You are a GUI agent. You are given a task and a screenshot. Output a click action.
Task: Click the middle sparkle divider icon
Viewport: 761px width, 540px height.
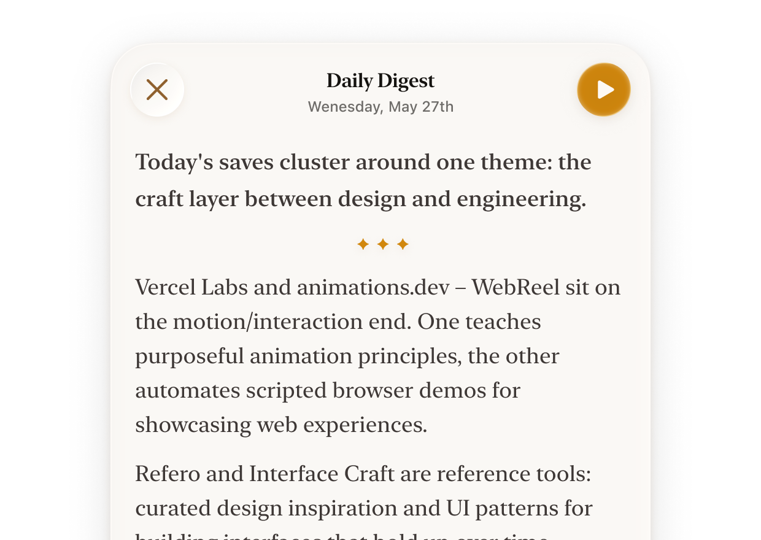point(382,245)
